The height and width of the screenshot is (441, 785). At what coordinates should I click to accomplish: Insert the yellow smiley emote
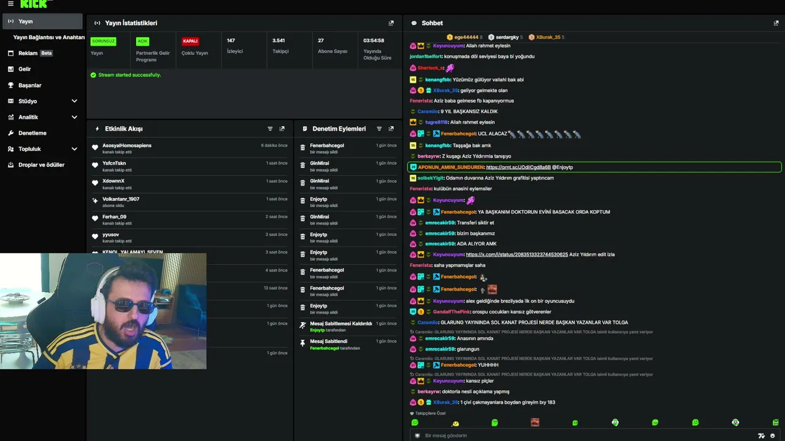point(455,423)
